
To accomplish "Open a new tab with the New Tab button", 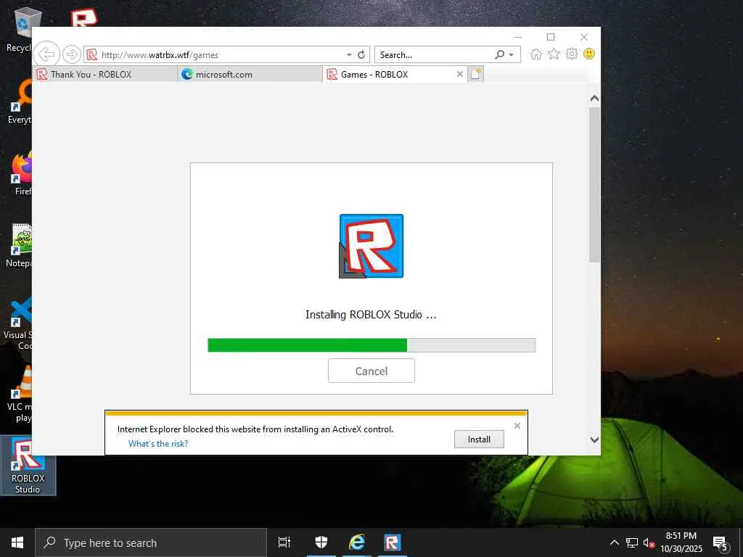I will click(476, 75).
